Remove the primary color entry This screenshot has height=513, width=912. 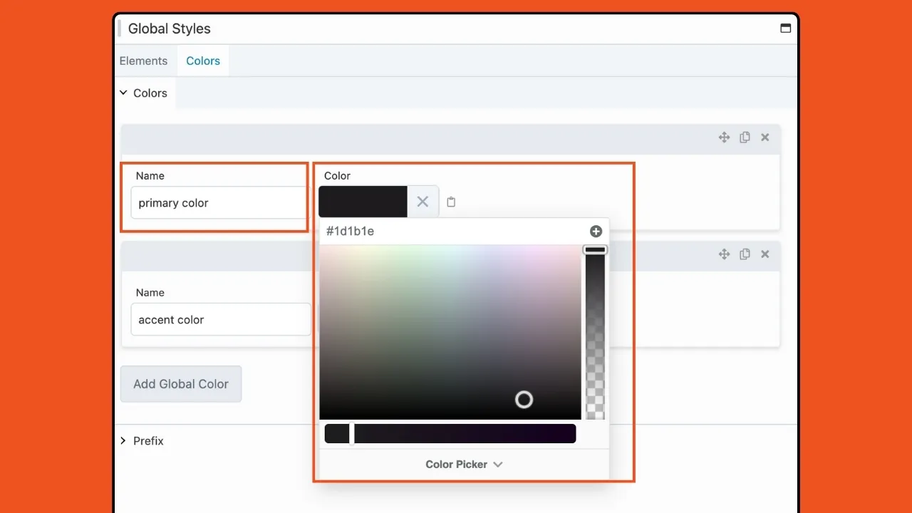point(765,138)
